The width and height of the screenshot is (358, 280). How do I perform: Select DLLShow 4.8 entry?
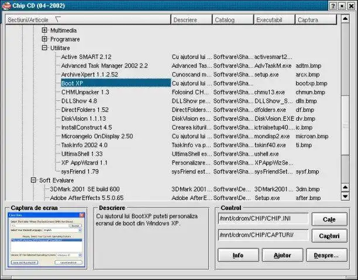point(79,101)
